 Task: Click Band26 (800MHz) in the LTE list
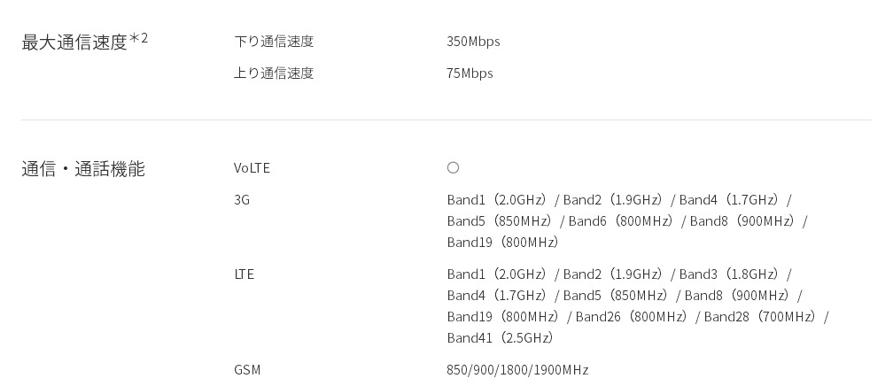tap(633, 317)
